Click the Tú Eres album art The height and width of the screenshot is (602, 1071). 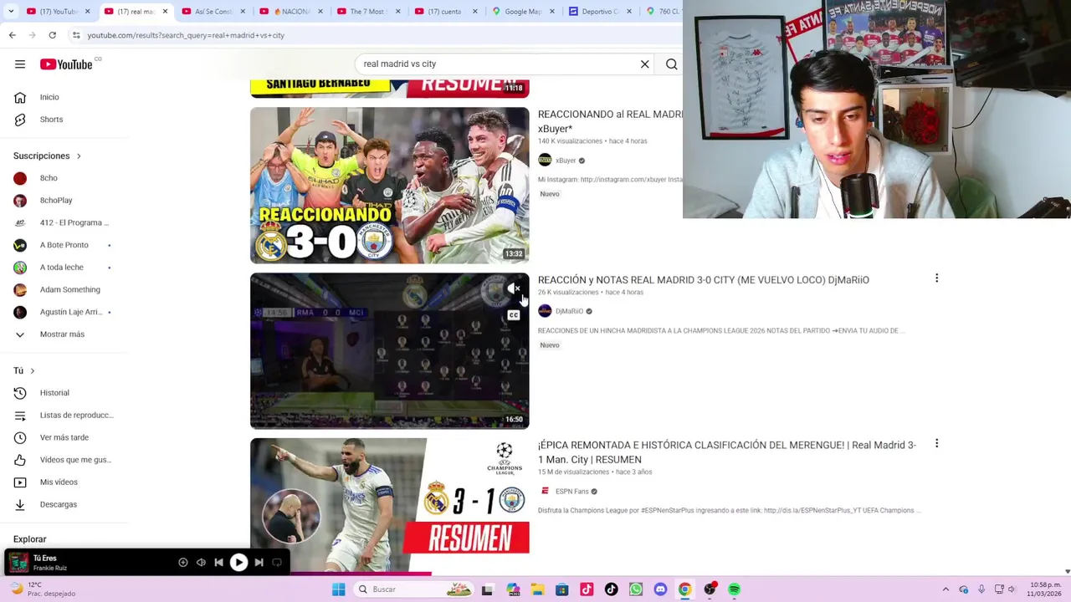coord(18,563)
